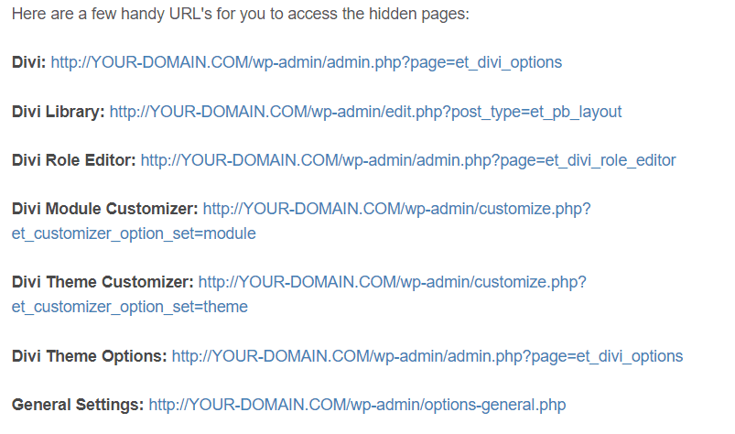The width and height of the screenshot is (735, 434).
Task: Open the Divi Theme Customizer customize.php link
Action: point(393,282)
